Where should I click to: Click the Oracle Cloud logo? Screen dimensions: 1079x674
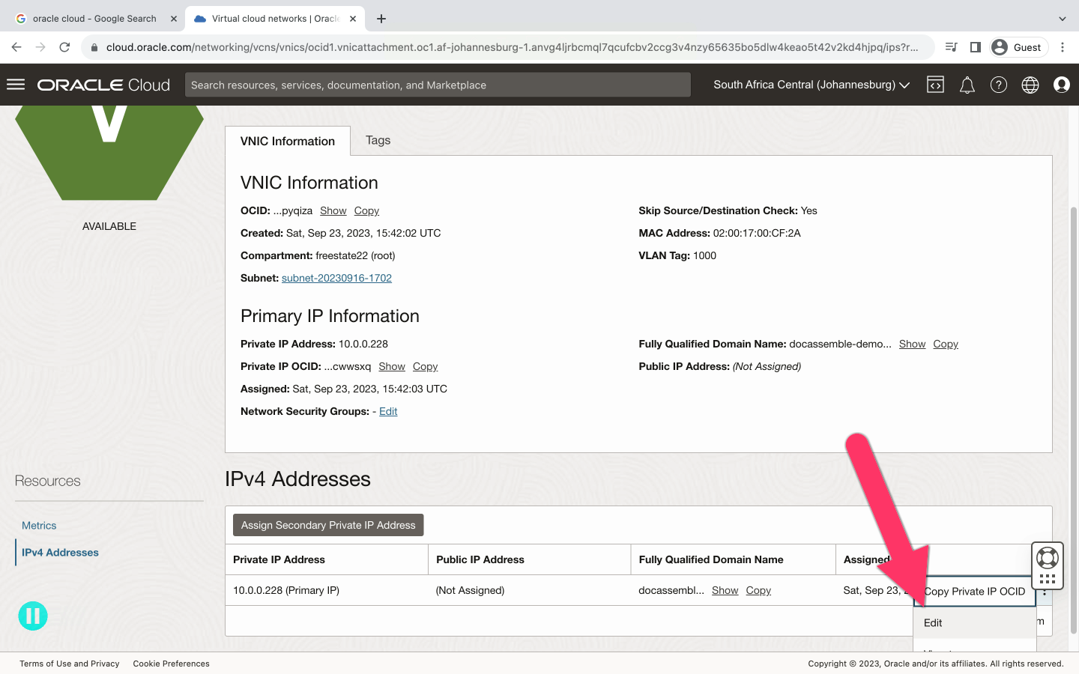[103, 85]
